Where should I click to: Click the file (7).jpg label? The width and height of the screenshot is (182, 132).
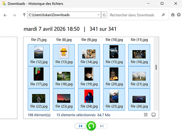pos(39,40)
